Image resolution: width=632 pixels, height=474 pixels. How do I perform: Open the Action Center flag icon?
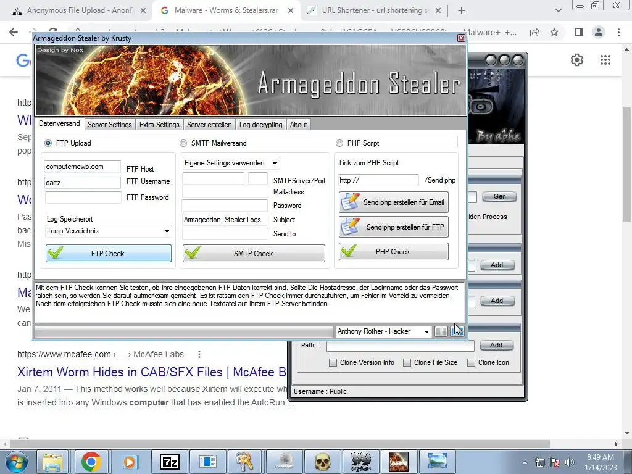click(555, 462)
